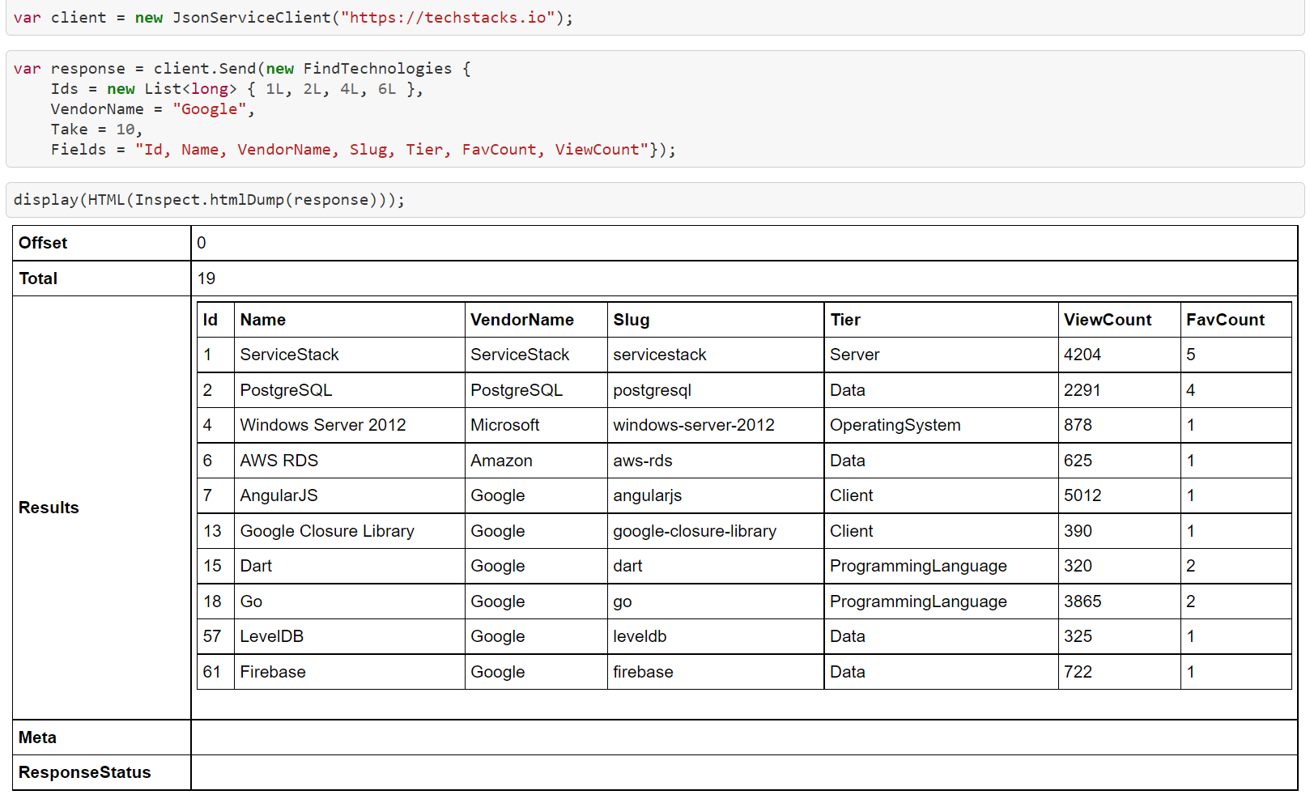Click the Slug column header
This screenshot has height=799, width=1310.
[716, 320]
